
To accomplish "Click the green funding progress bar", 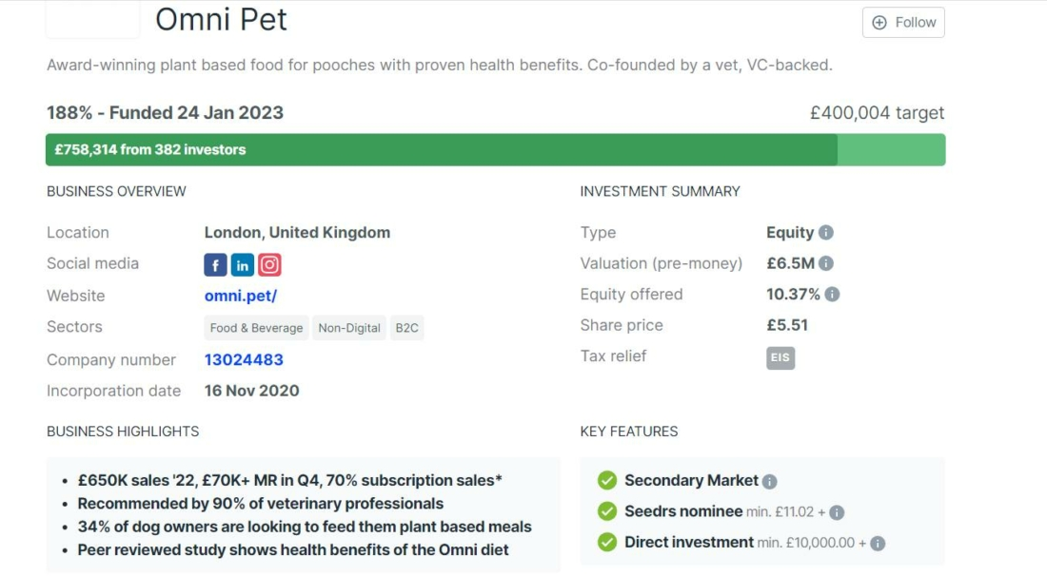I will 438,149.
